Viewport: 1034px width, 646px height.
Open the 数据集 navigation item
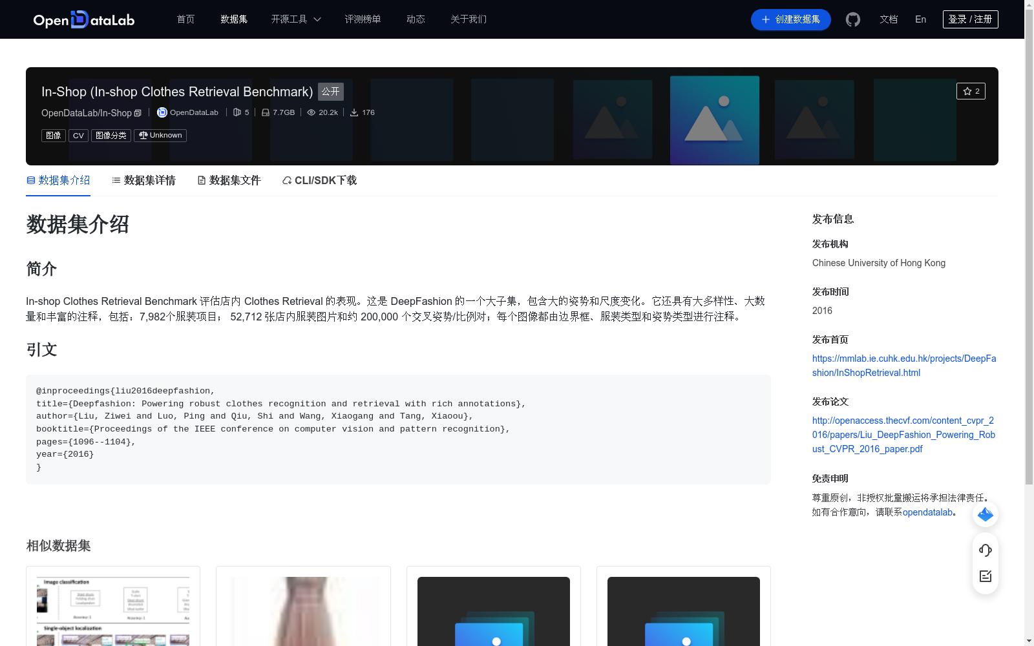click(234, 19)
